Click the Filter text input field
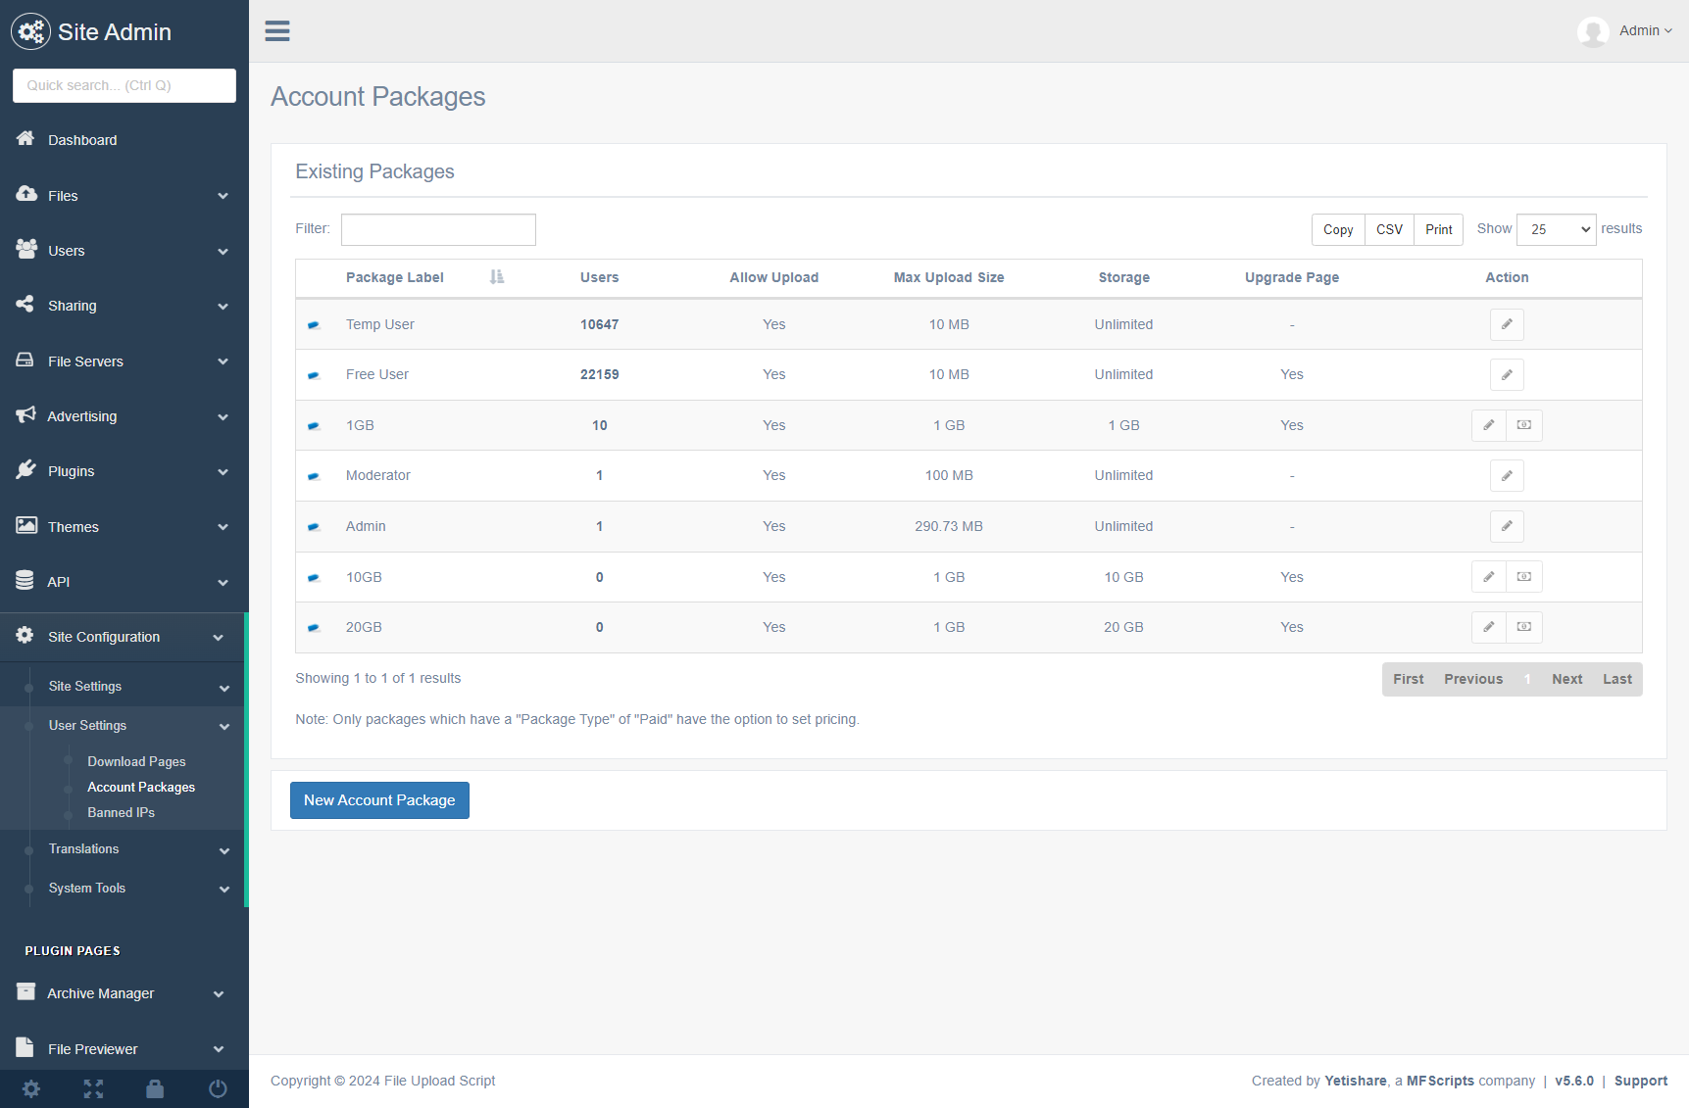The image size is (1689, 1108). pyautogui.click(x=438, y=229)
